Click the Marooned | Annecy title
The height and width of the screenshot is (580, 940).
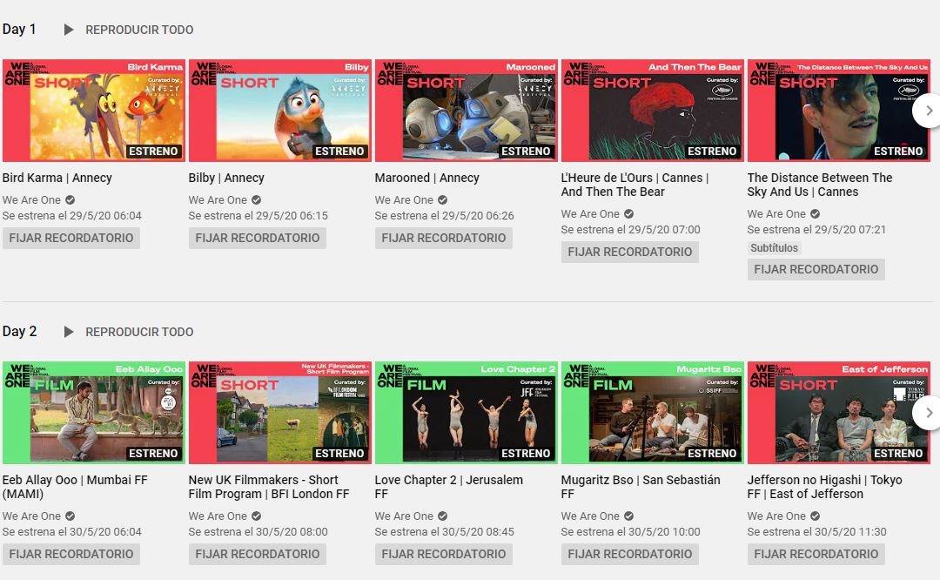pyautogui.click(x=426, y=178)
